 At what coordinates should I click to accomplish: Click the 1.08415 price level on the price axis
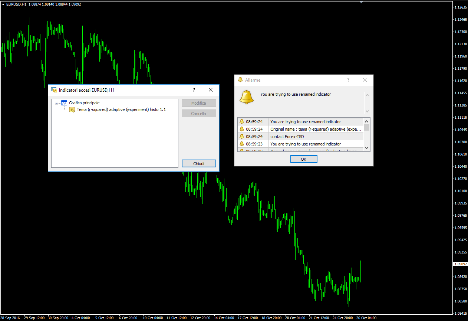pyautogui.click(x=461, y=313)
